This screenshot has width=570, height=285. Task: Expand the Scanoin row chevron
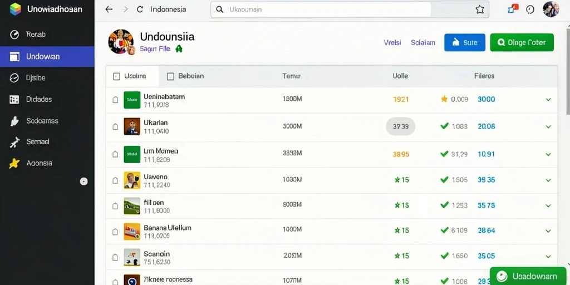[x=548, y=256]
